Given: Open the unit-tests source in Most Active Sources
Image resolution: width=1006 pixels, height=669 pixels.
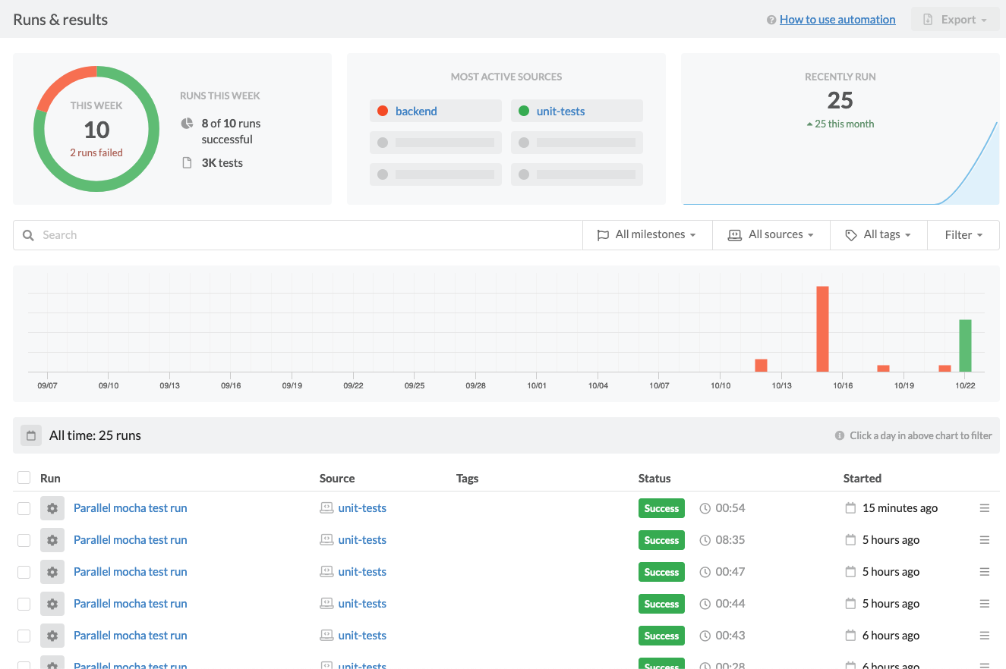Looking at the screenshot, I should 560,111.
